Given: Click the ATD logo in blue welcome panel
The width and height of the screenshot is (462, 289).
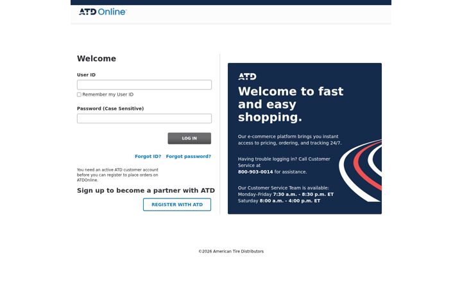Looking at the screenshot, I should pos(247,76).
